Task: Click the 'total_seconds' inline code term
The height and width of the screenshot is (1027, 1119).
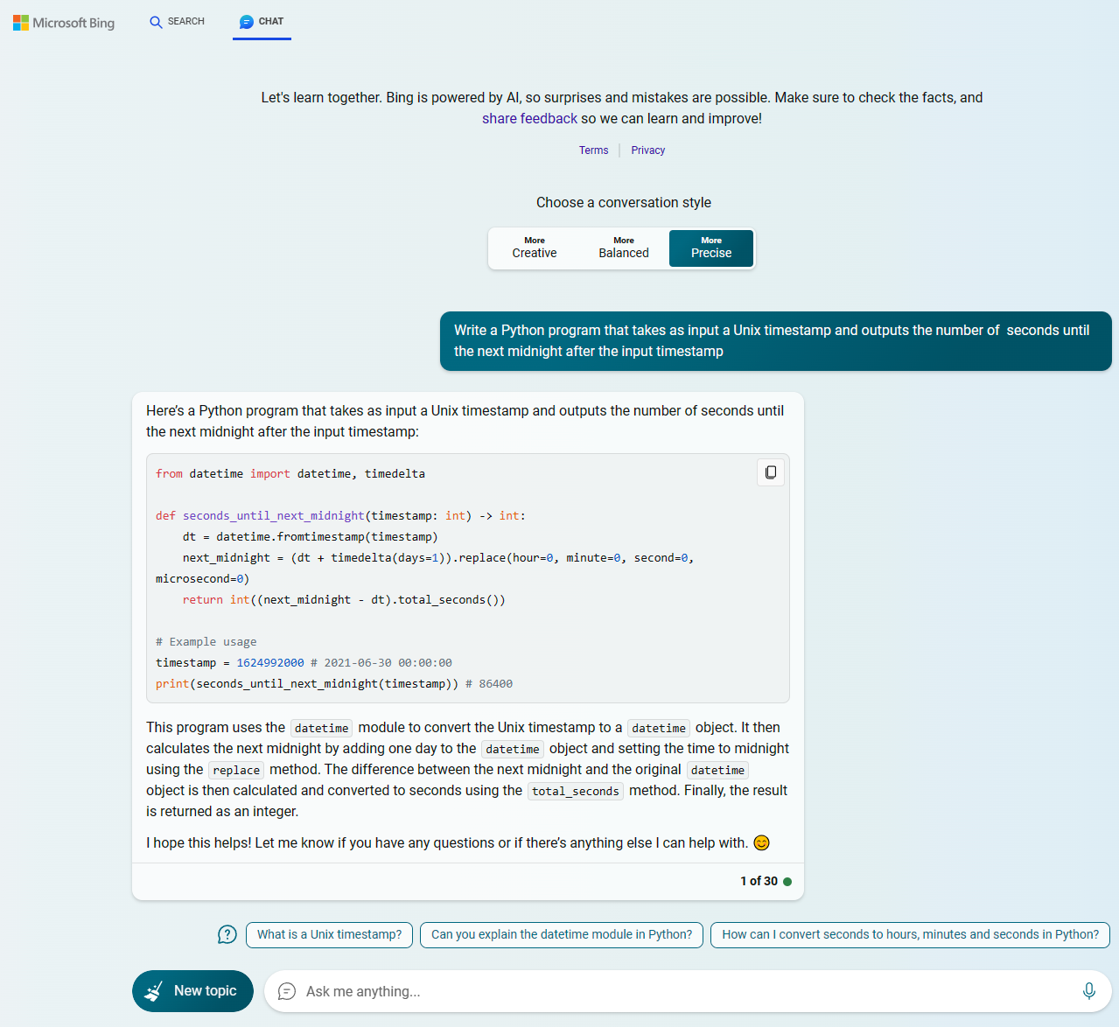Action: click(576, 792)
